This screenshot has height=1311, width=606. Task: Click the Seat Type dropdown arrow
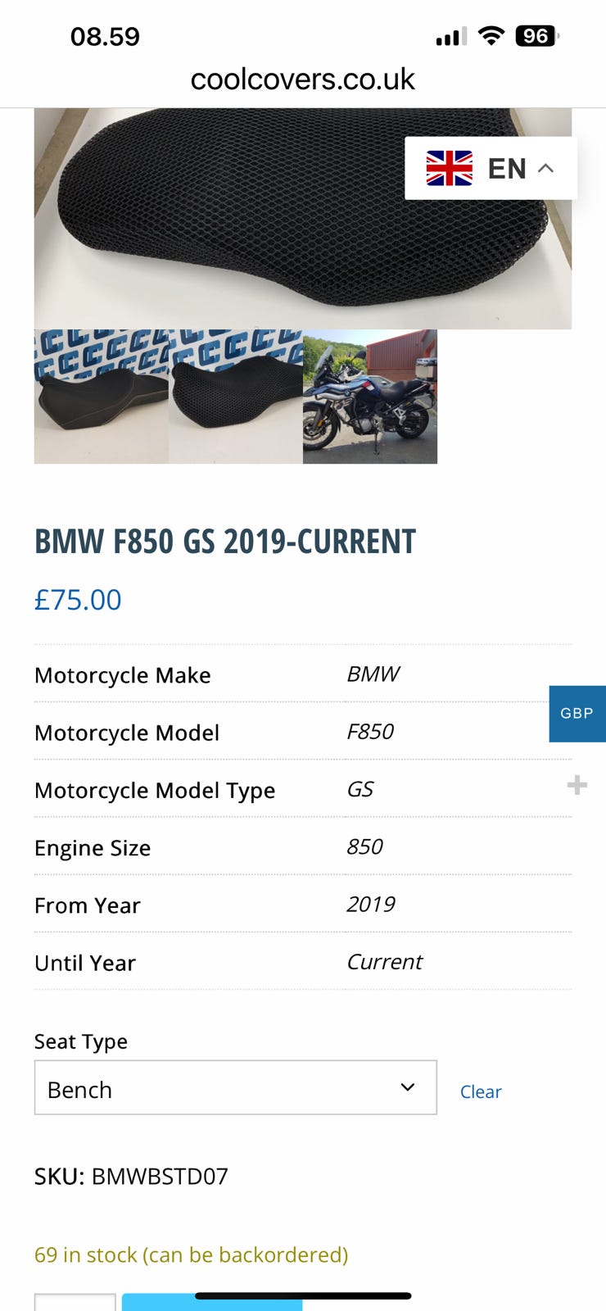407,1087
